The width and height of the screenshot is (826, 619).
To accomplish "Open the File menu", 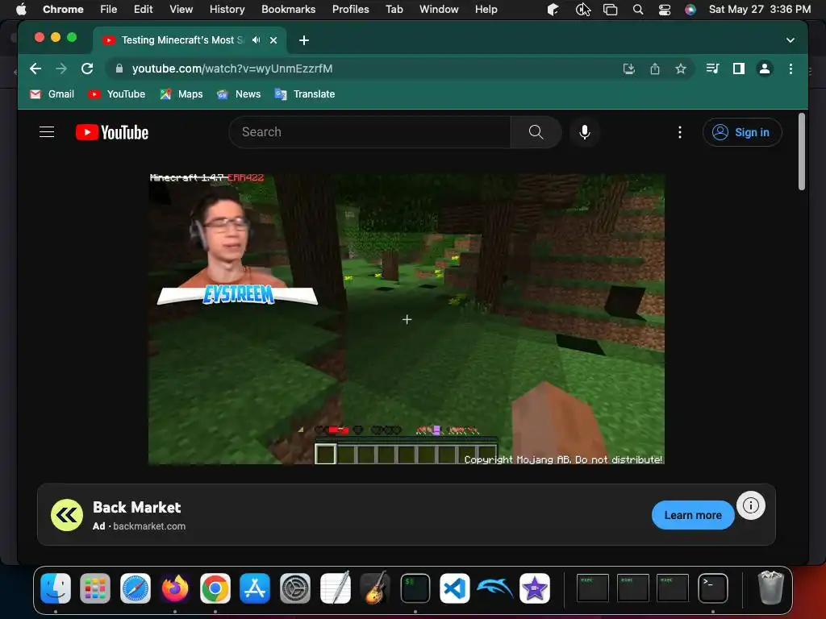I will (x=109, y=9).
